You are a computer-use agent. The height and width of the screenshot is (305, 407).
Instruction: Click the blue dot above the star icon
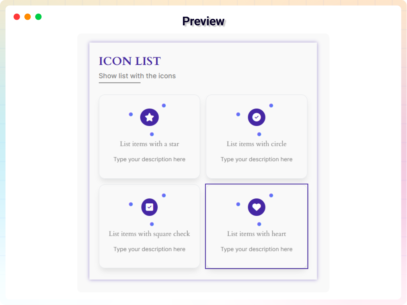(x=164, y=106)
